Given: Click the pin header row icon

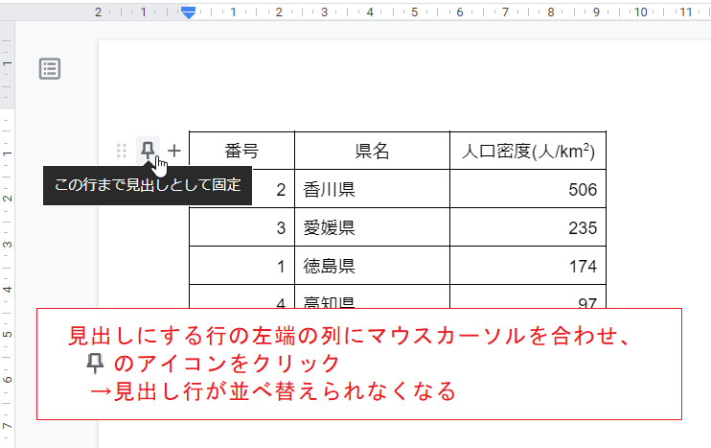Looking at the screenshot, I should coord(148,151).
